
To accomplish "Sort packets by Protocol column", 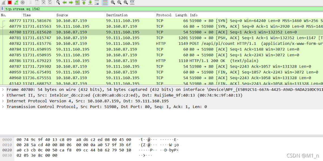I will pos(164,15).
